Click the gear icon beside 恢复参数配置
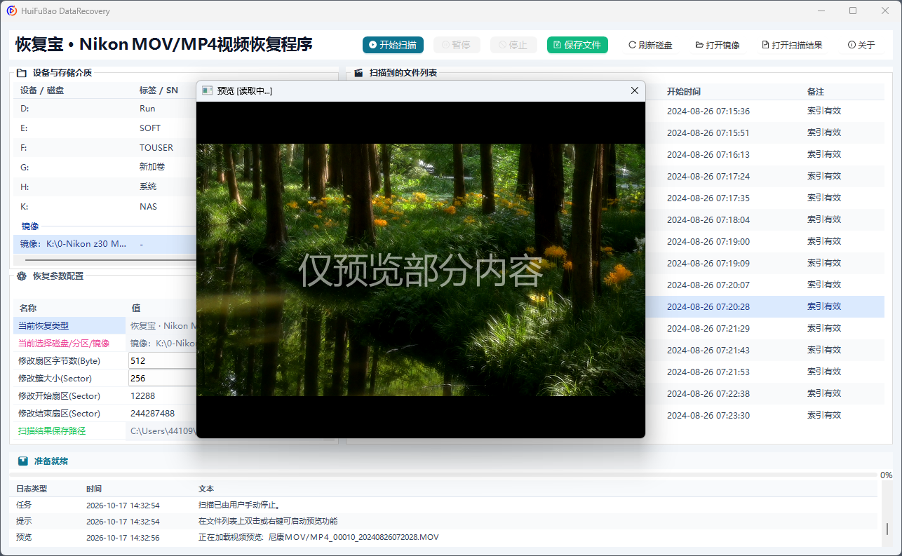The image size is (902, 556). (21, 276)
